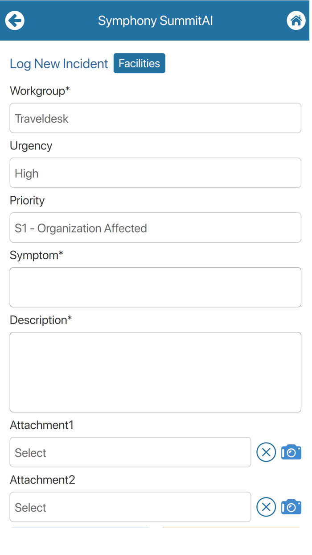Tap the Symphony SummitAI title bar
312x555 pixels.
155,20
